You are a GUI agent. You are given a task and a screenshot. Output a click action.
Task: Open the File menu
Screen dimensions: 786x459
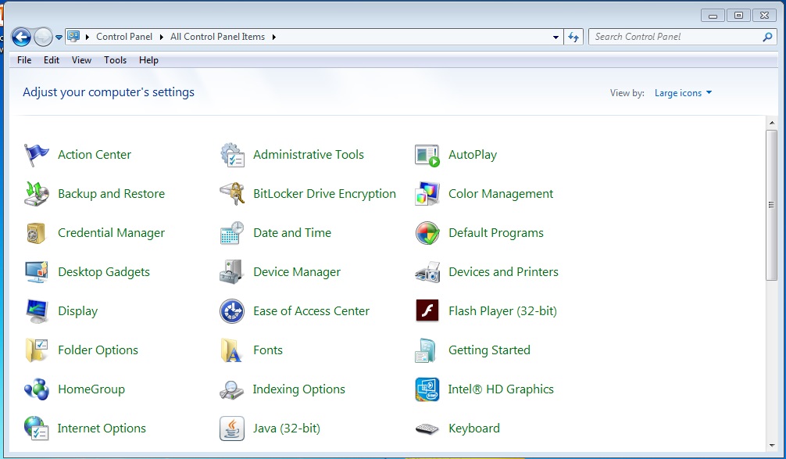point(24,60)
